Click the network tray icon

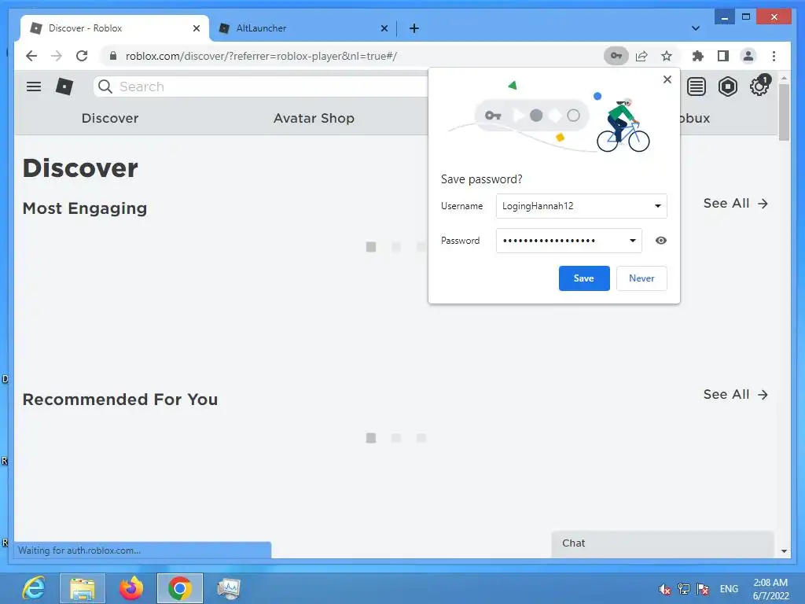pos(684,589)
